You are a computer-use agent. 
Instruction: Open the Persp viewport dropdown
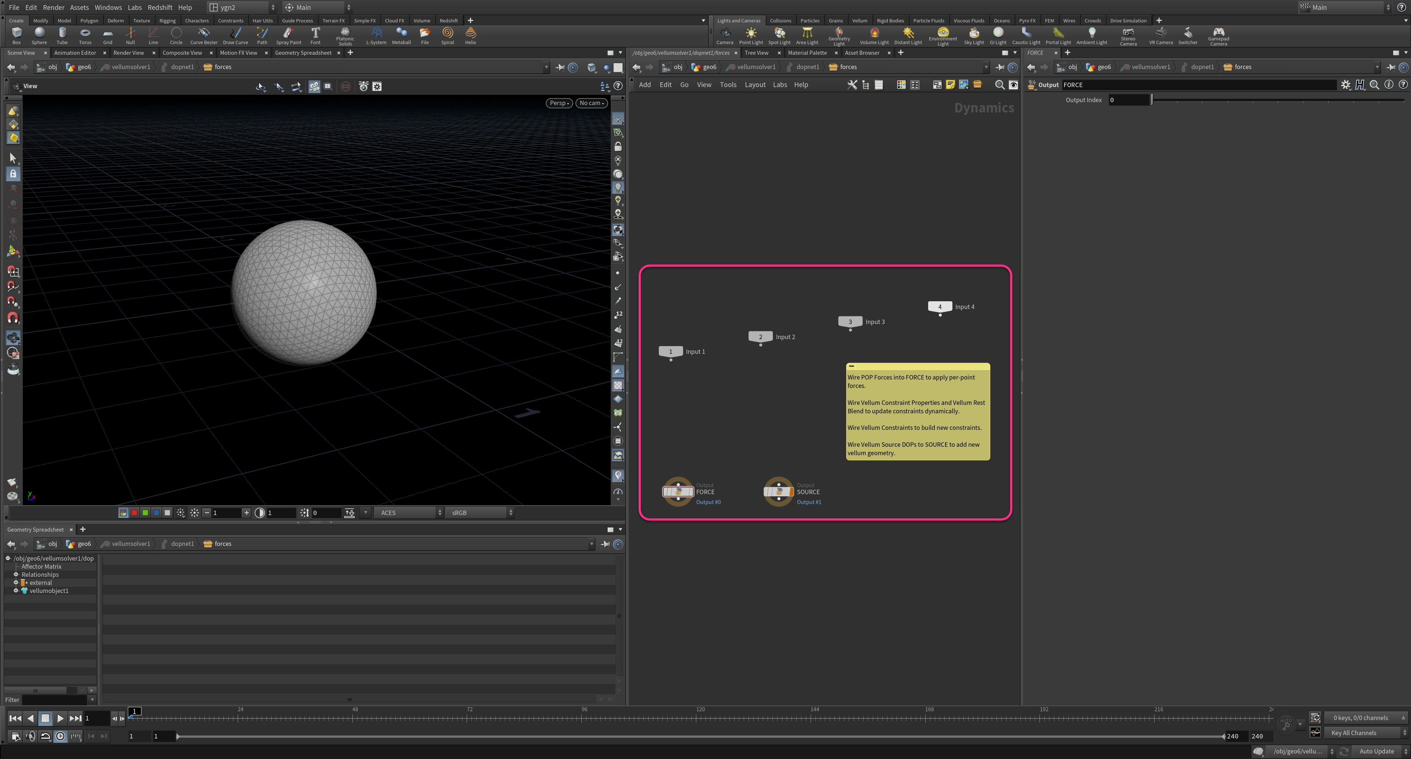559,103
